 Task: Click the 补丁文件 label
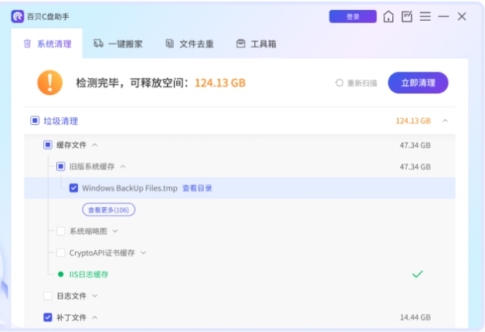72,317
